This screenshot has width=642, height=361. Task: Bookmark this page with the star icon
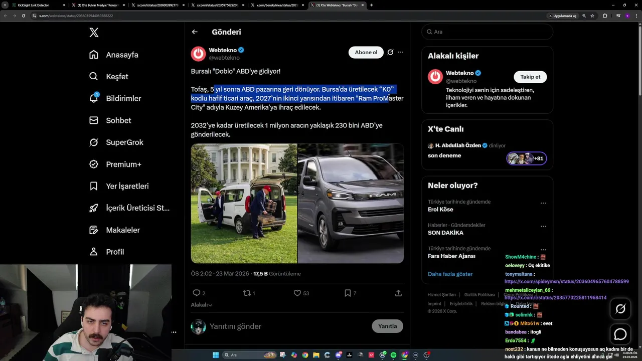(x=592, y=16)
